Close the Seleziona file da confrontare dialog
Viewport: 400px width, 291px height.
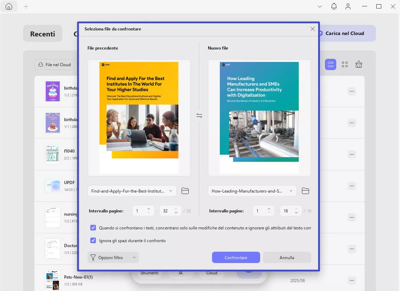[x=313, y=29]
